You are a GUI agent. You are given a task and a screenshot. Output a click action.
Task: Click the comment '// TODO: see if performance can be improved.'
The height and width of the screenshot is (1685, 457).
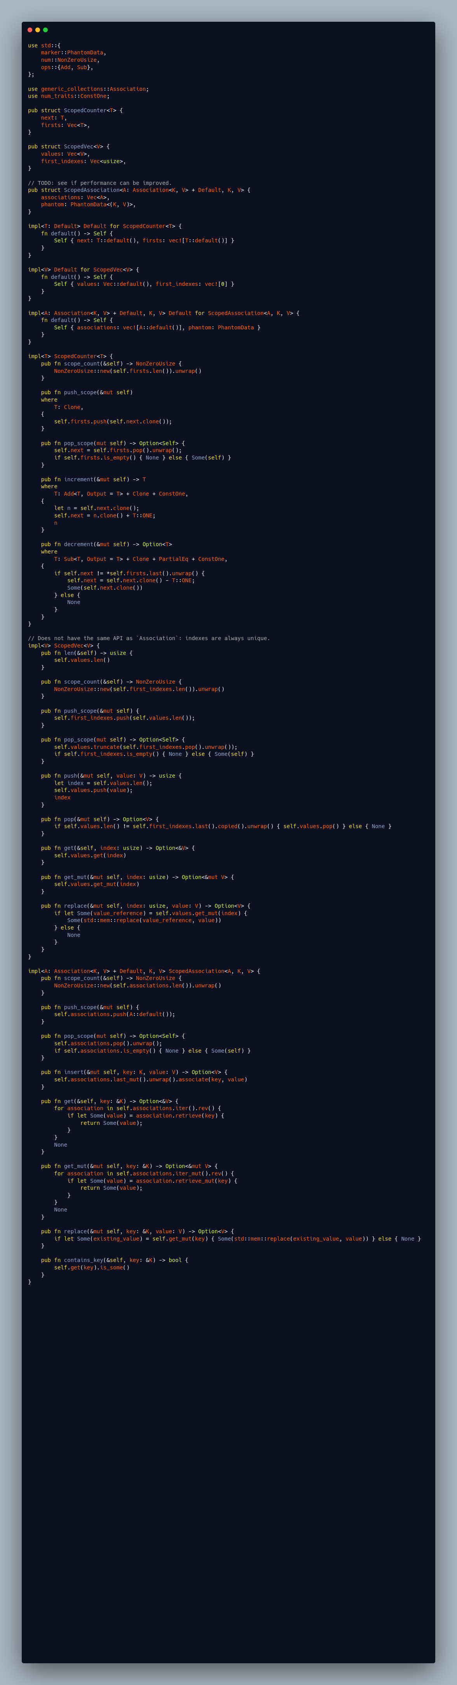[100, 183]
